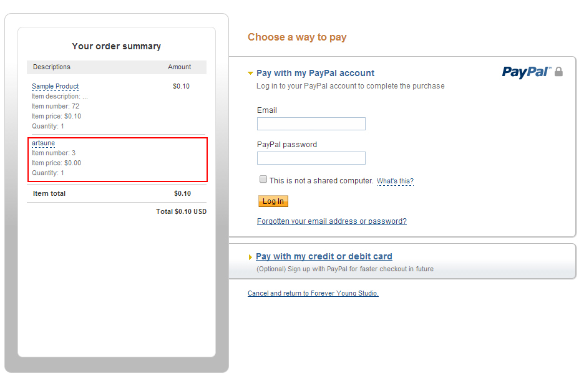Image resolution: width=584 pixels, height=381 pixels.
Task: Collapse the Pay with my PayPal account arrow
Action: pyautogui.click(x=251, y=74)
